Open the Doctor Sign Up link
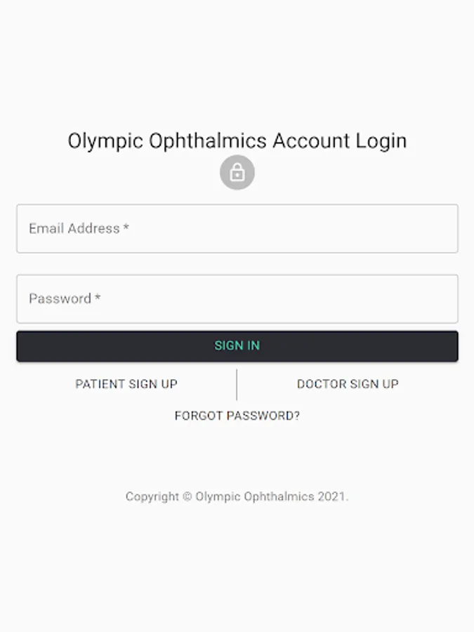 coord(348,384)
